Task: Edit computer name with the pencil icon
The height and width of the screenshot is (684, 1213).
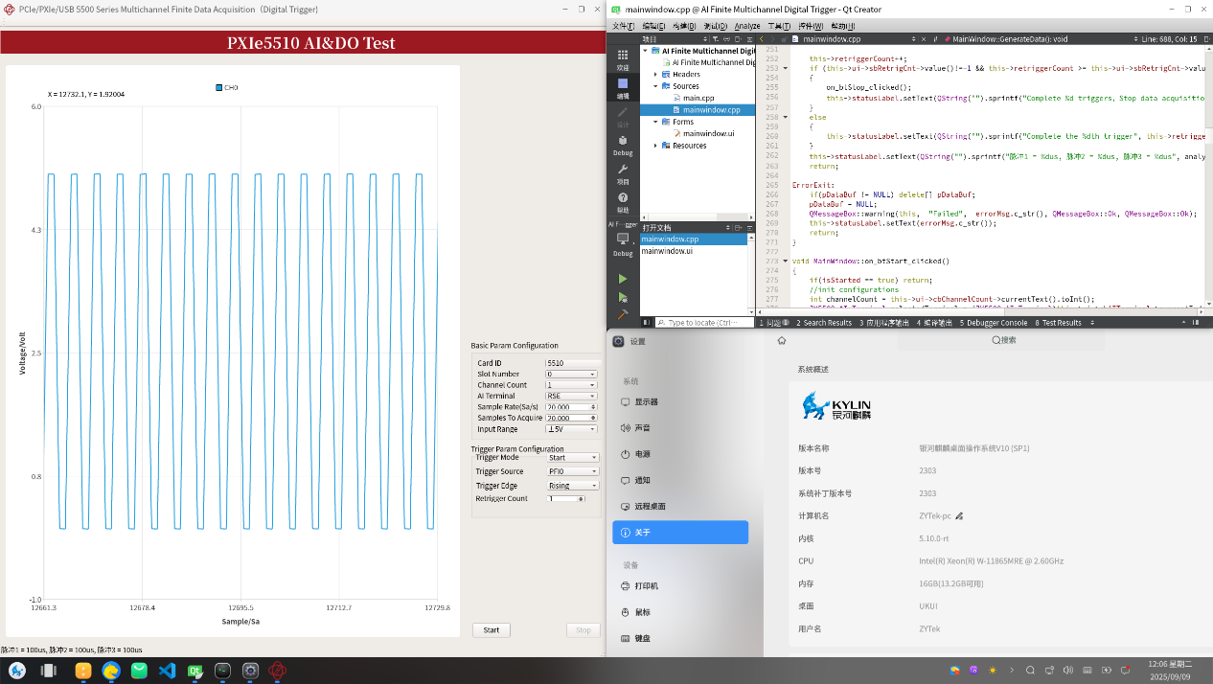Action: point(959,516)
